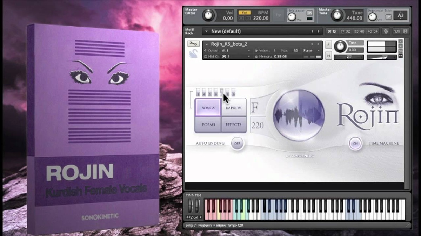421x236 pixels.
Task: Load previous instrument with left arrow
Action: point(312,44)
